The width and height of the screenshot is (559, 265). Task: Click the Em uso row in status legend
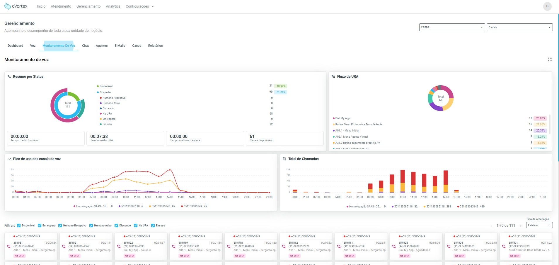click(x=186, y=124)
